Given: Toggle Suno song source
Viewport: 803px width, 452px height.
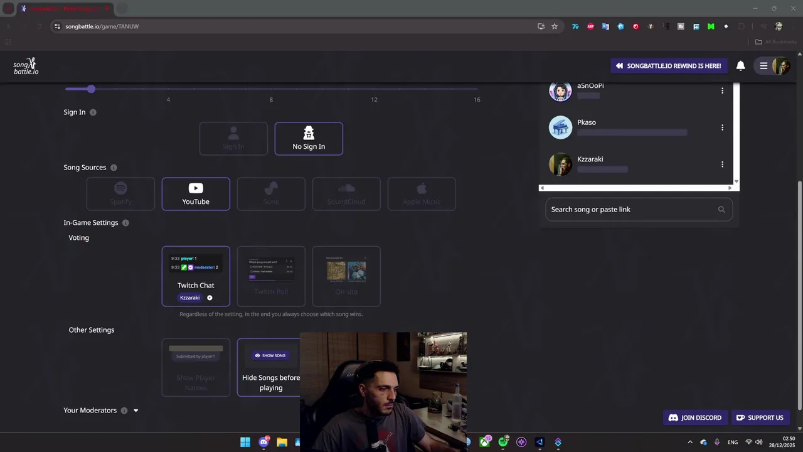Looking at the screenshot, I should point(271,193).
